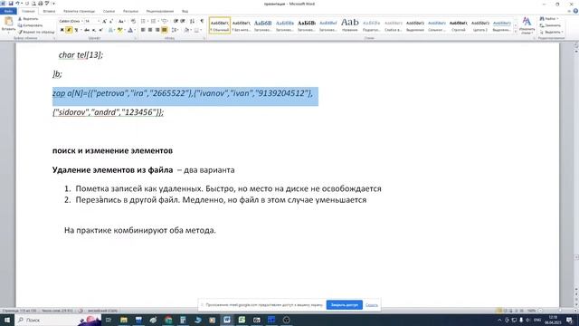Screen dimensions: 579x326
Task: Click the Скрыть link in the sharing bar
Action: [372, 305]
